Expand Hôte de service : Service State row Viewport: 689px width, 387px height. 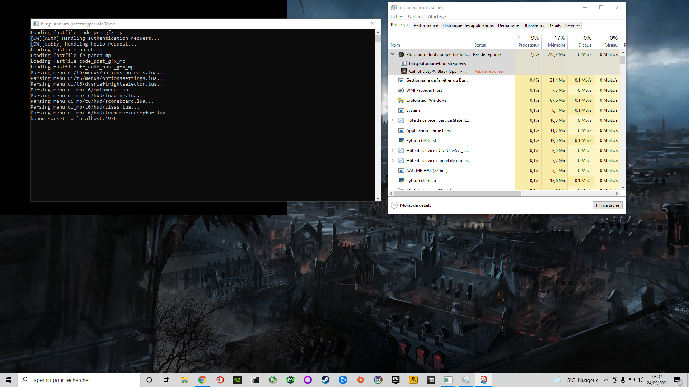(393, 120)
